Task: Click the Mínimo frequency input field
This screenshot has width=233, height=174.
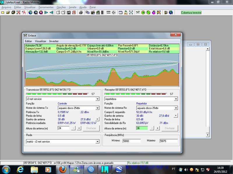Action: [x=131, y=141]
